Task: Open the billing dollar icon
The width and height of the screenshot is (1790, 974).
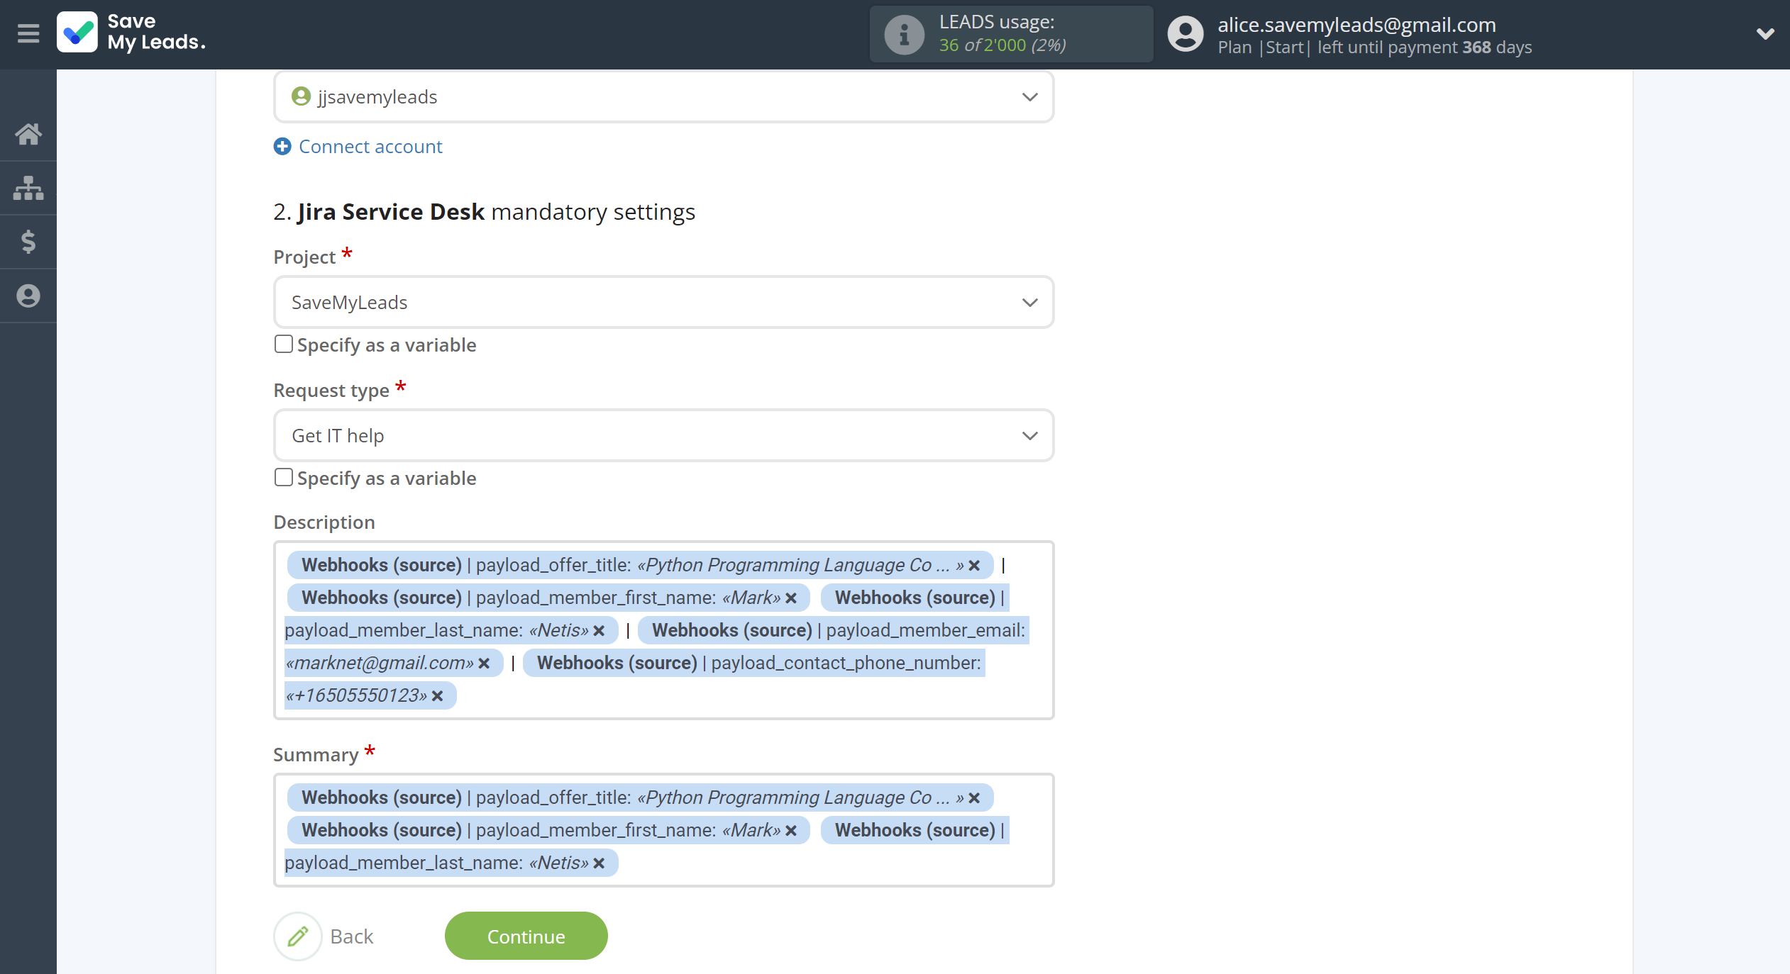Action: point(28,242)
